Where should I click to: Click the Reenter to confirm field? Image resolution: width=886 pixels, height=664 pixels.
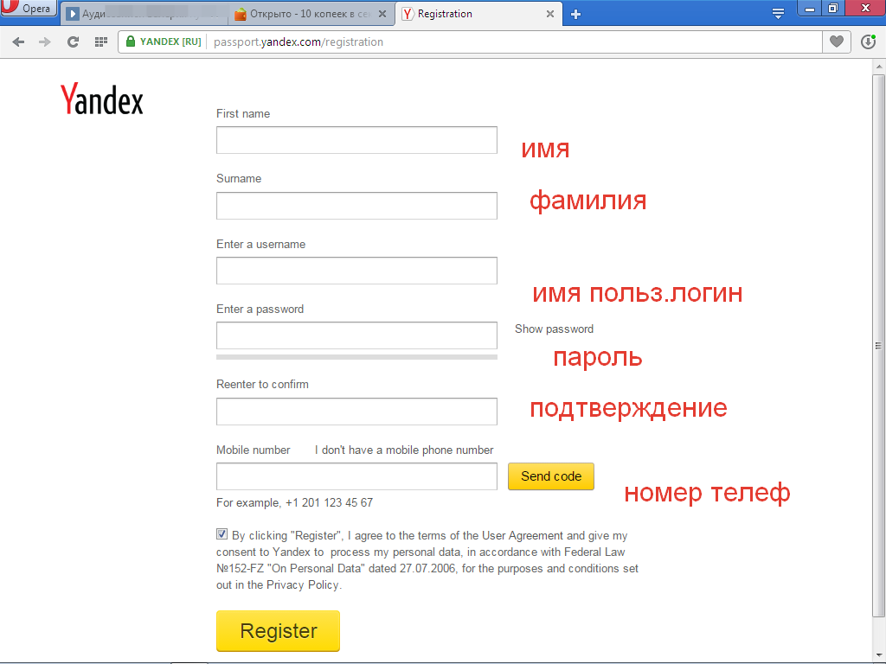356,411
